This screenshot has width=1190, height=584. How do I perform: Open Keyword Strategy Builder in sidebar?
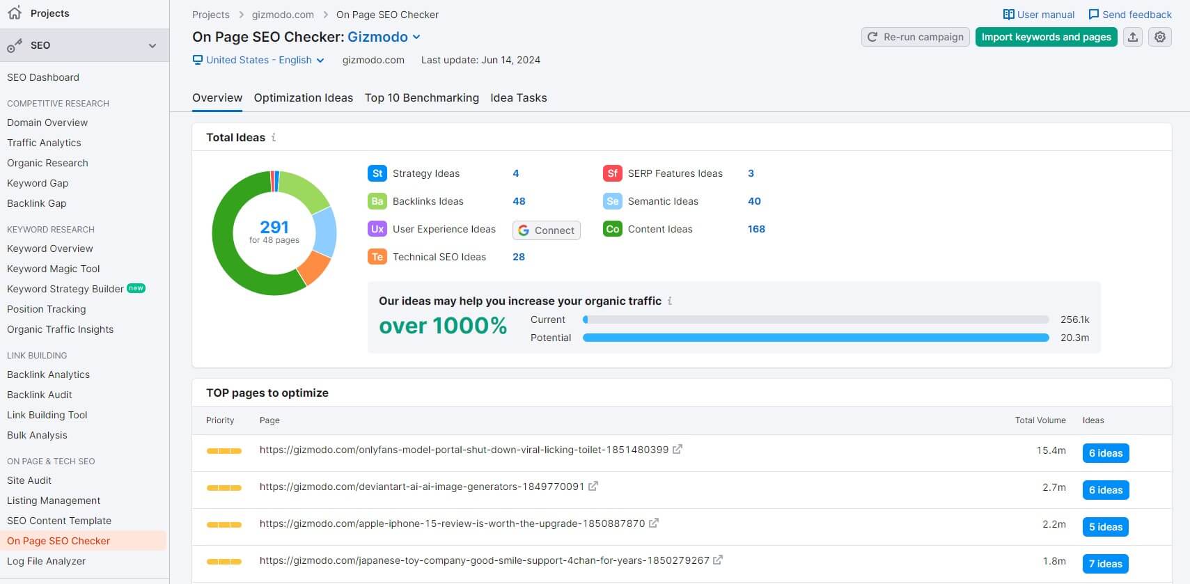65,289
